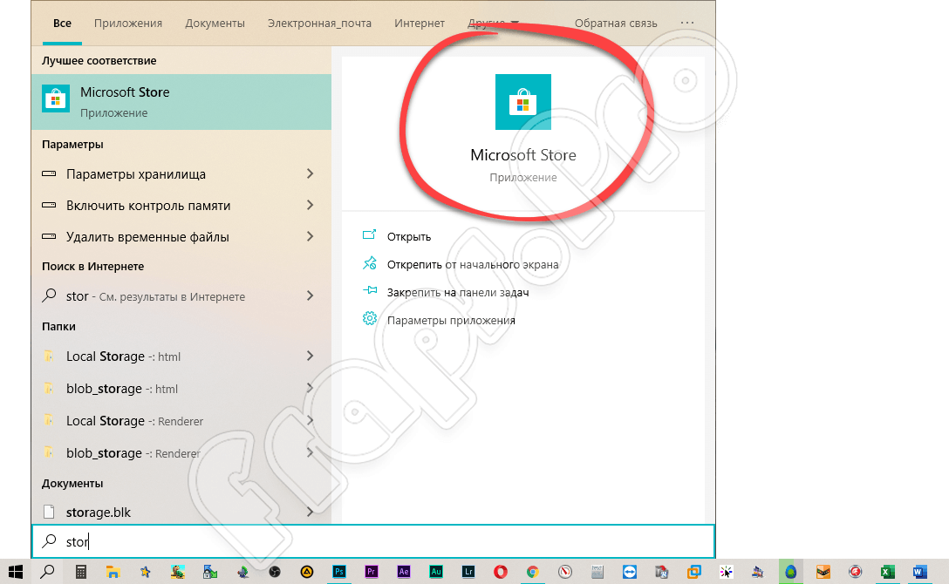The image size is (949, 584).
Task: Expand the Параметры хранилища result
Action: point(310,174)
